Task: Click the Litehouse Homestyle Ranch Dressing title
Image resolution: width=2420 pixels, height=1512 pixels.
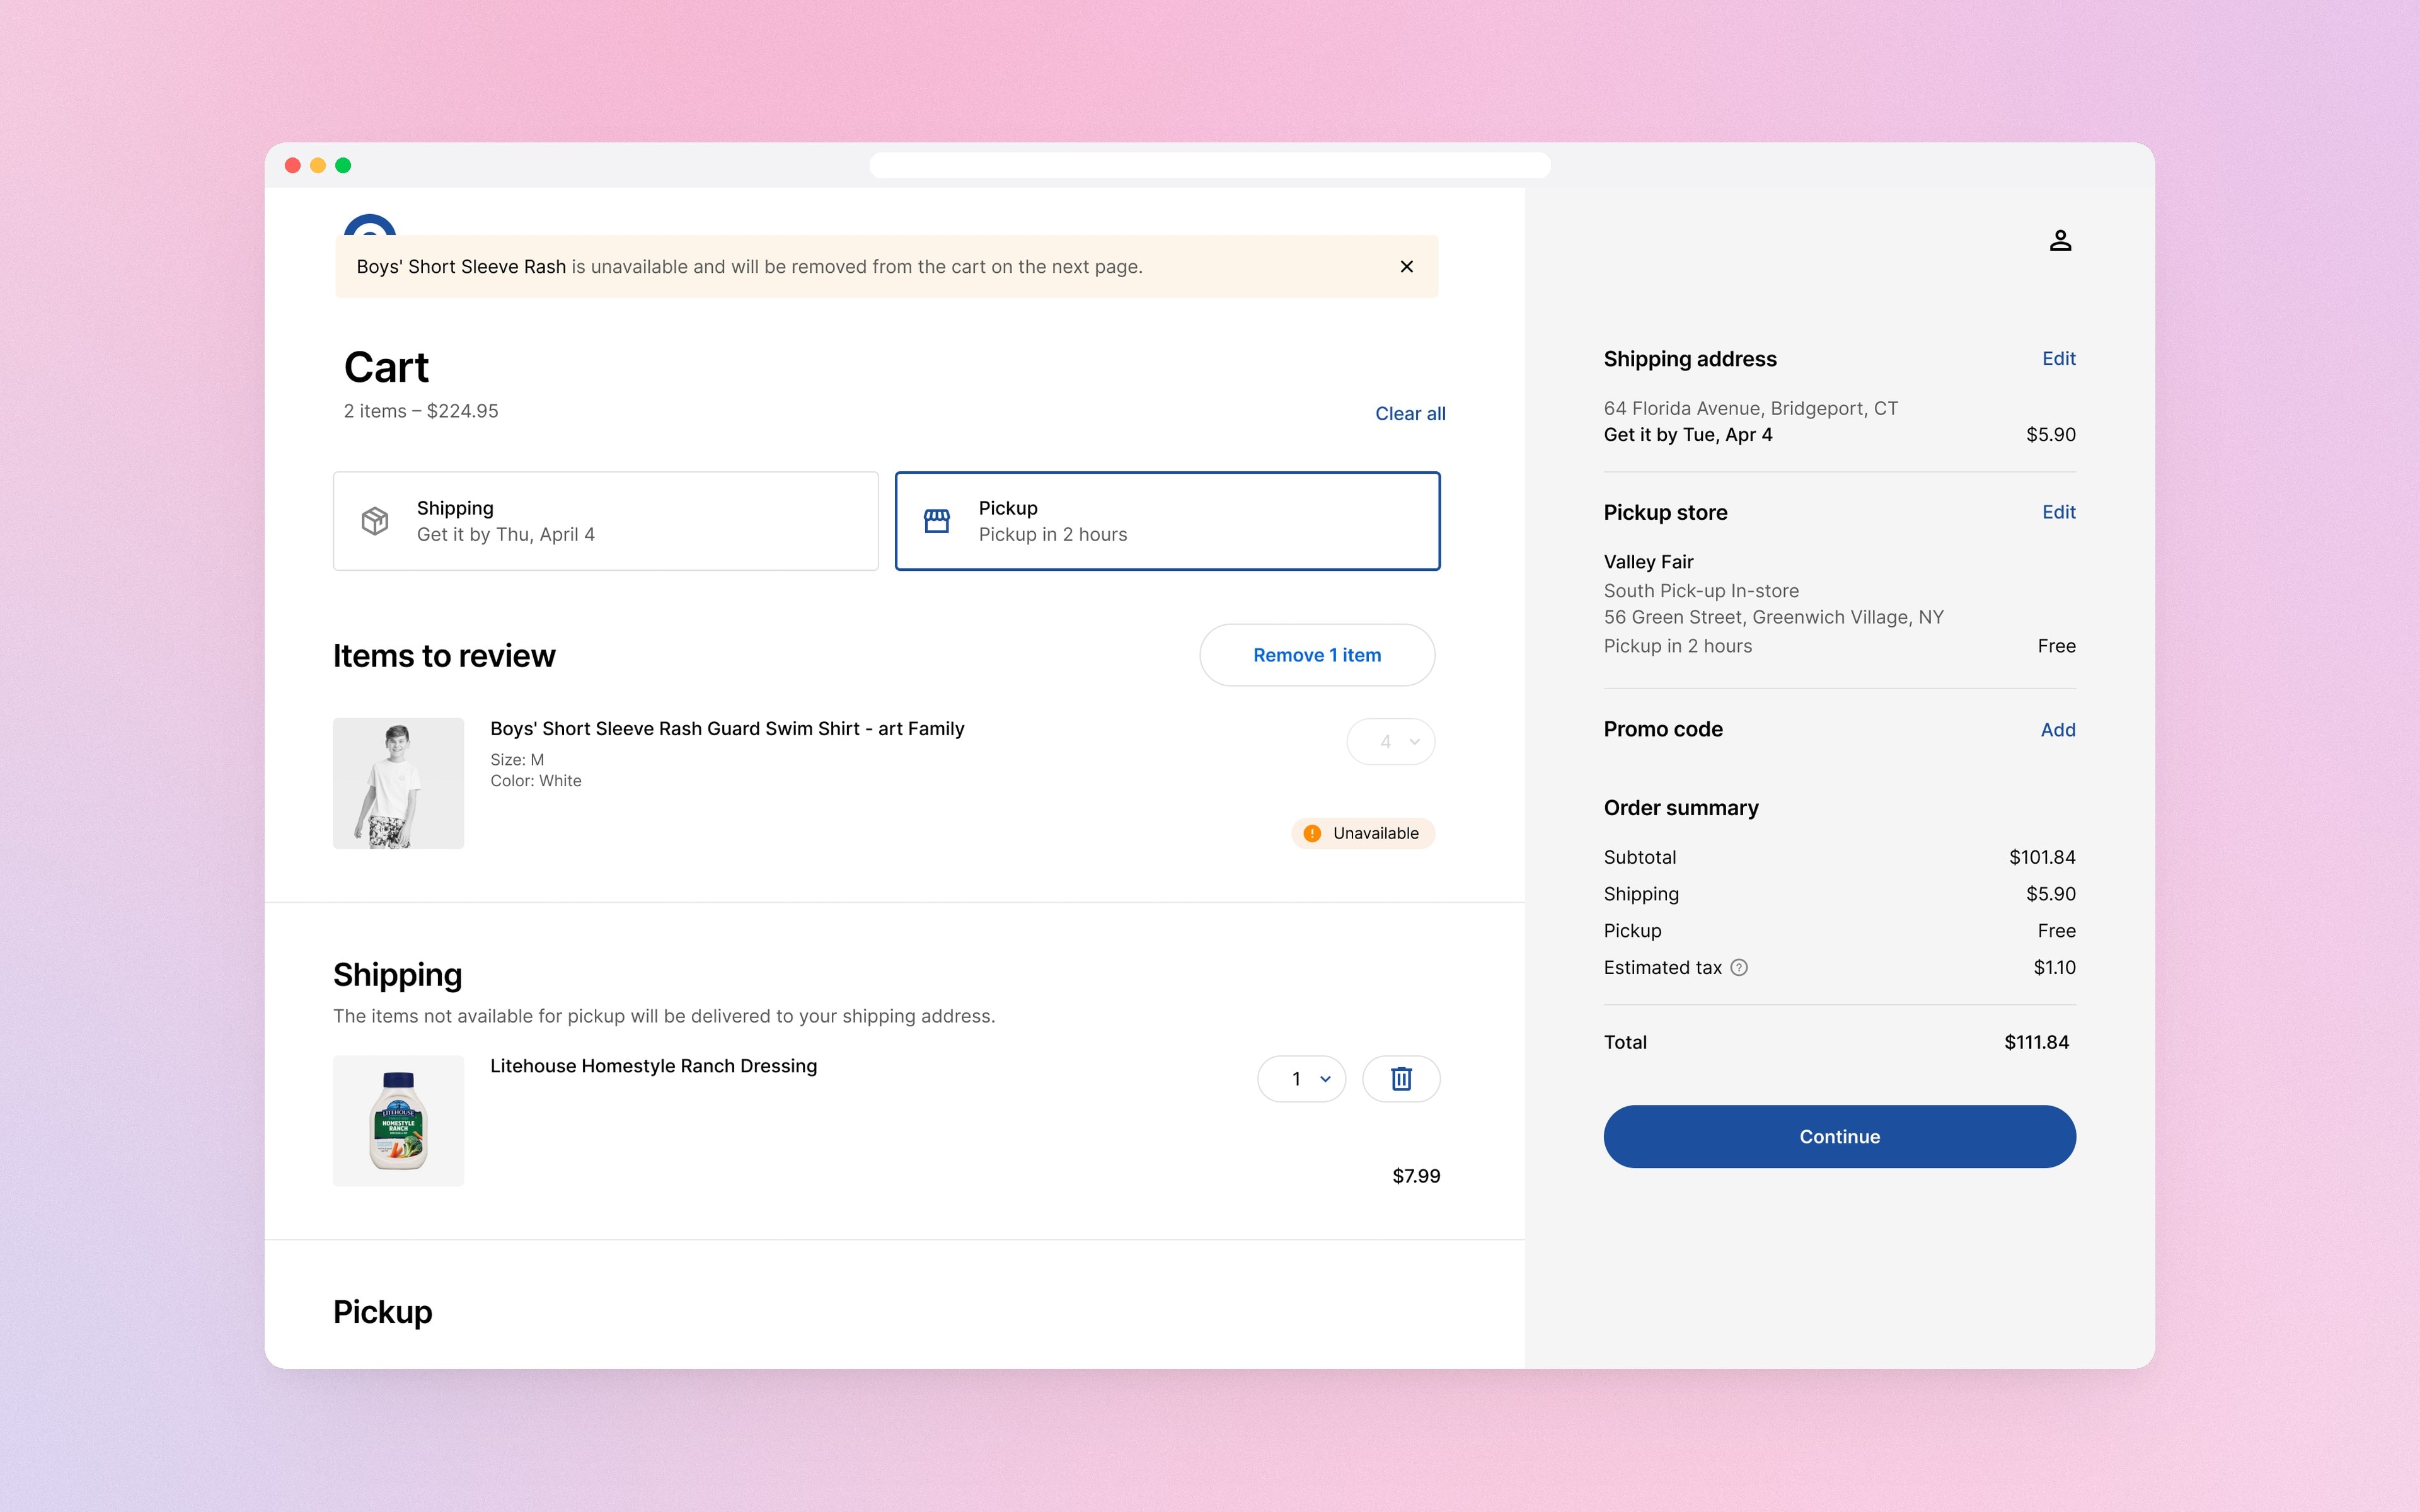Action: [653, 1066]
